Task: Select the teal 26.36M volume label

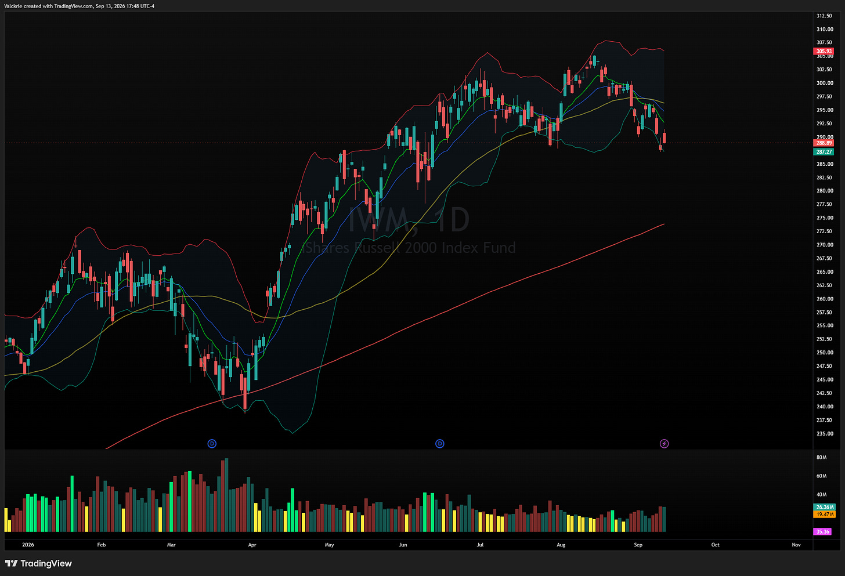Action: point(825,507)
